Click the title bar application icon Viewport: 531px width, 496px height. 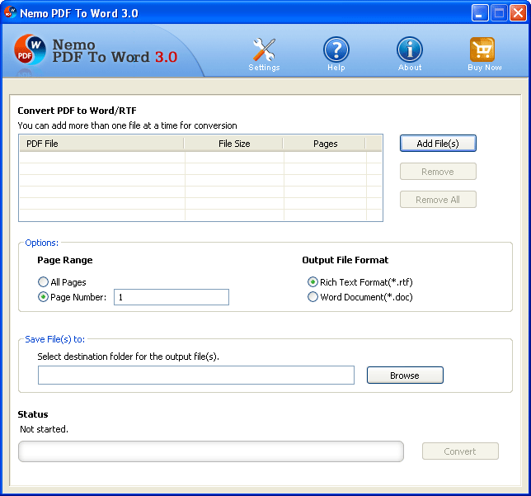click(10, 12)
